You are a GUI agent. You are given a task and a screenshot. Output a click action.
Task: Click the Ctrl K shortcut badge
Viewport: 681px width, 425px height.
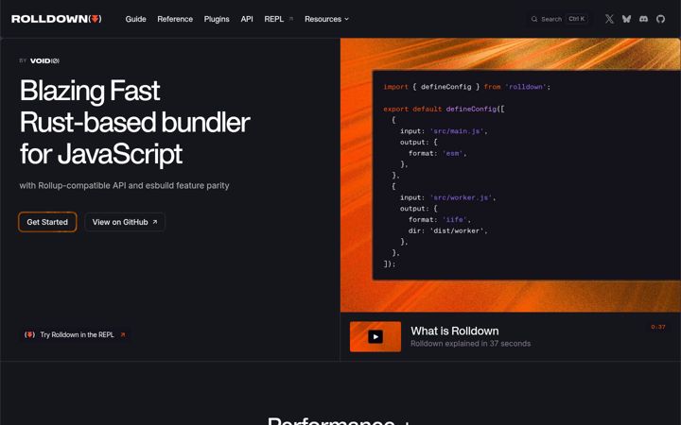tap(577, 19)
